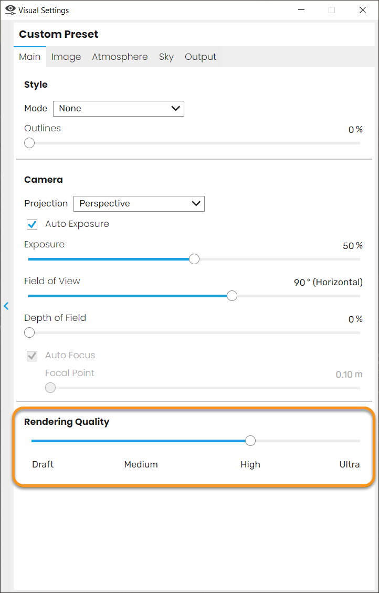Image resolution: width=379 pixels, height=593 pixels.
Task: Choose Medium rendering quality label
Action: (141, 464)
